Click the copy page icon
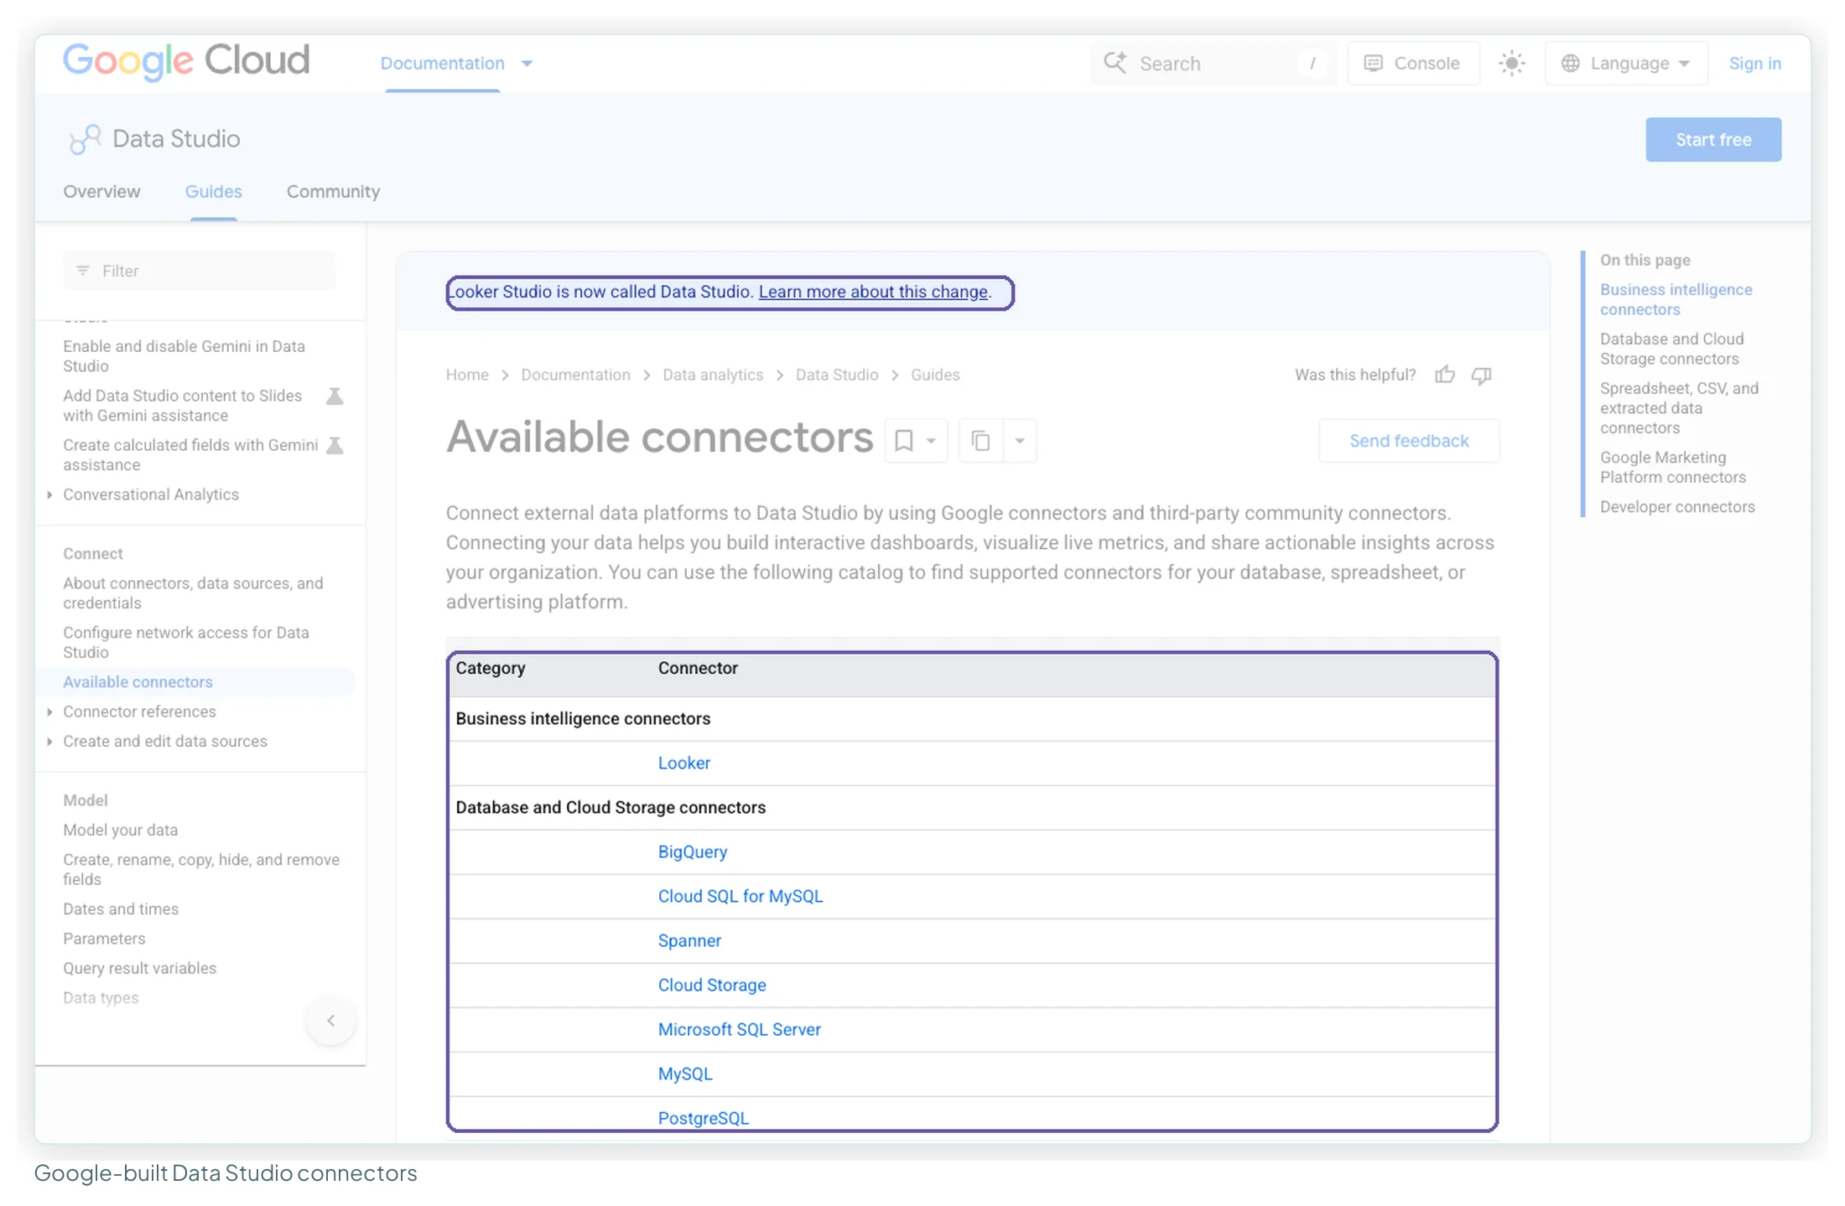1845x1206 pixels. [980, 441]
